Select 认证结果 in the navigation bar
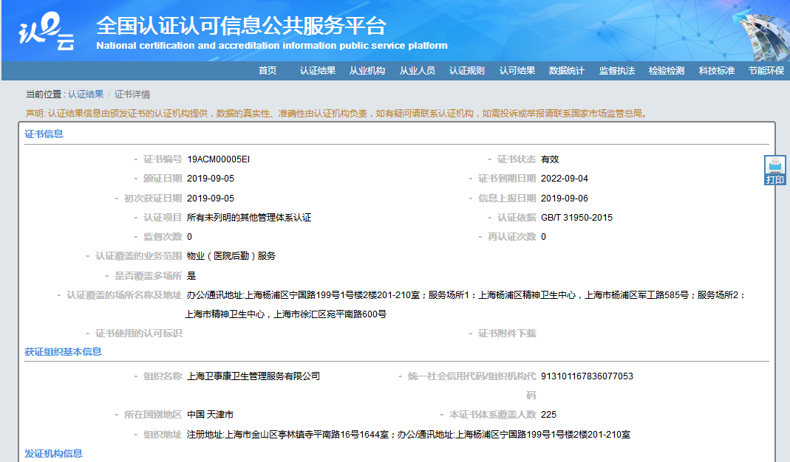 [x=318, y=71]
